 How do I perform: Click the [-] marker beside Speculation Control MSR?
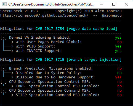point(4,82)
